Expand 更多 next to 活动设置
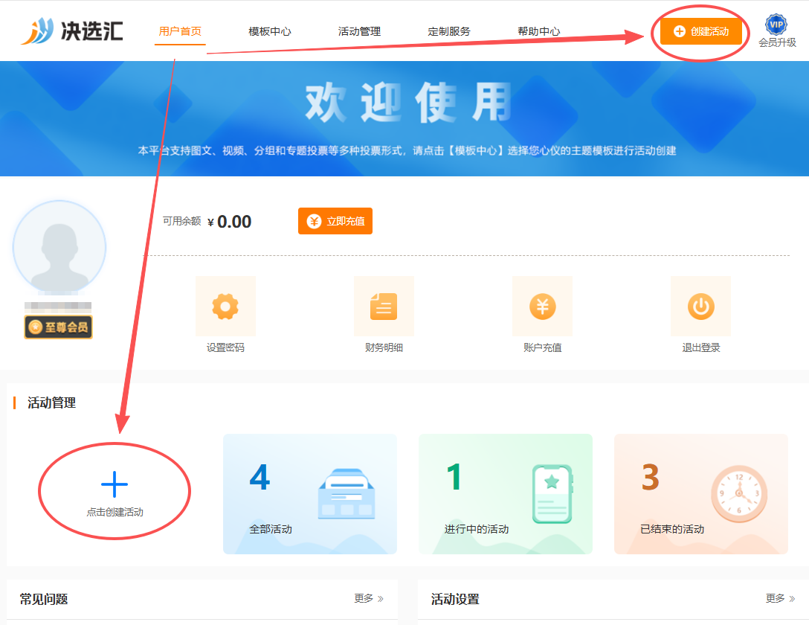The height and width of the screenshot is (625, 809). pyautogui.click(x=780, y=599)
